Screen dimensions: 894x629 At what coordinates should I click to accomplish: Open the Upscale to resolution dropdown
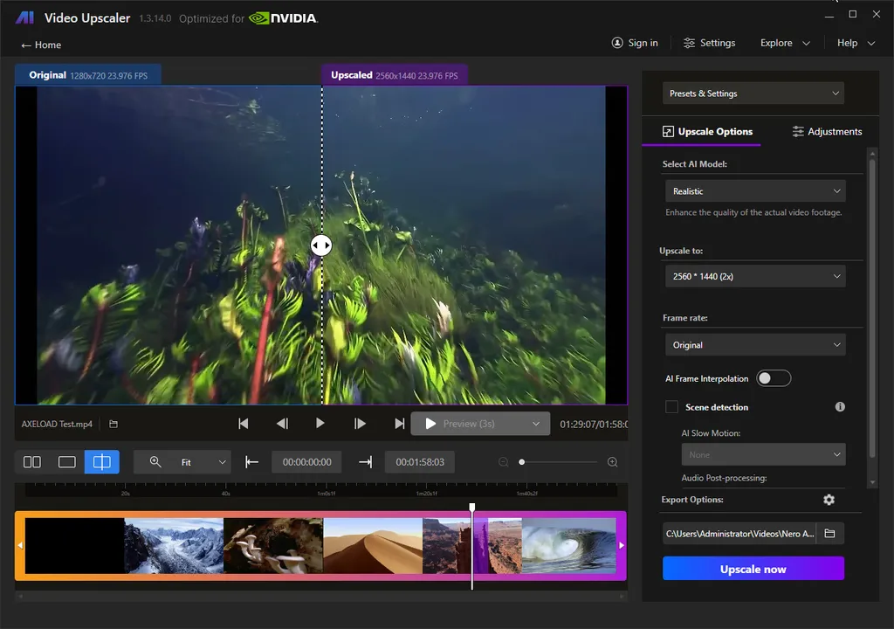[754, 275]
